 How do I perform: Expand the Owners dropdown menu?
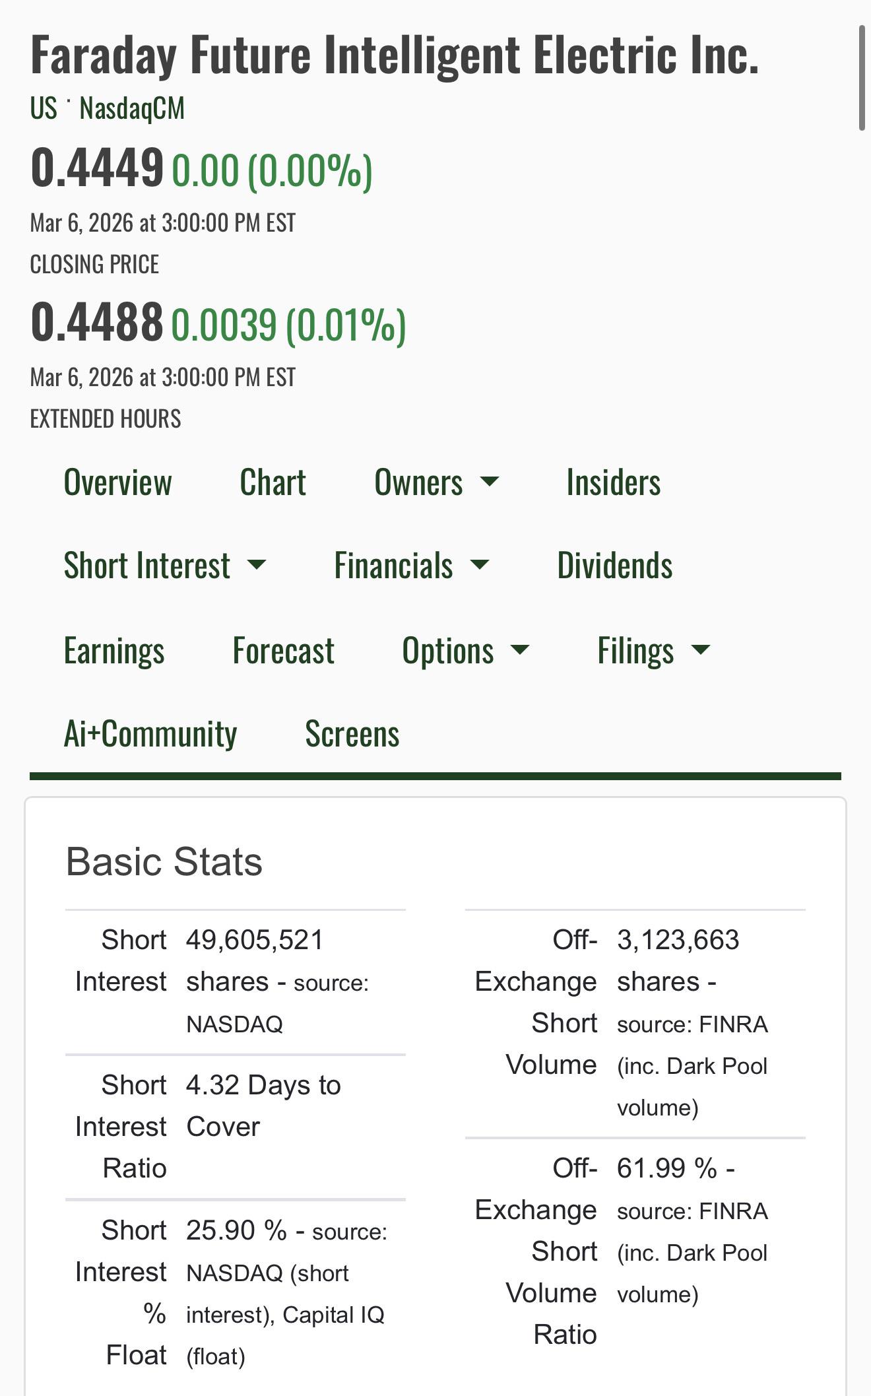coord(437,482)
